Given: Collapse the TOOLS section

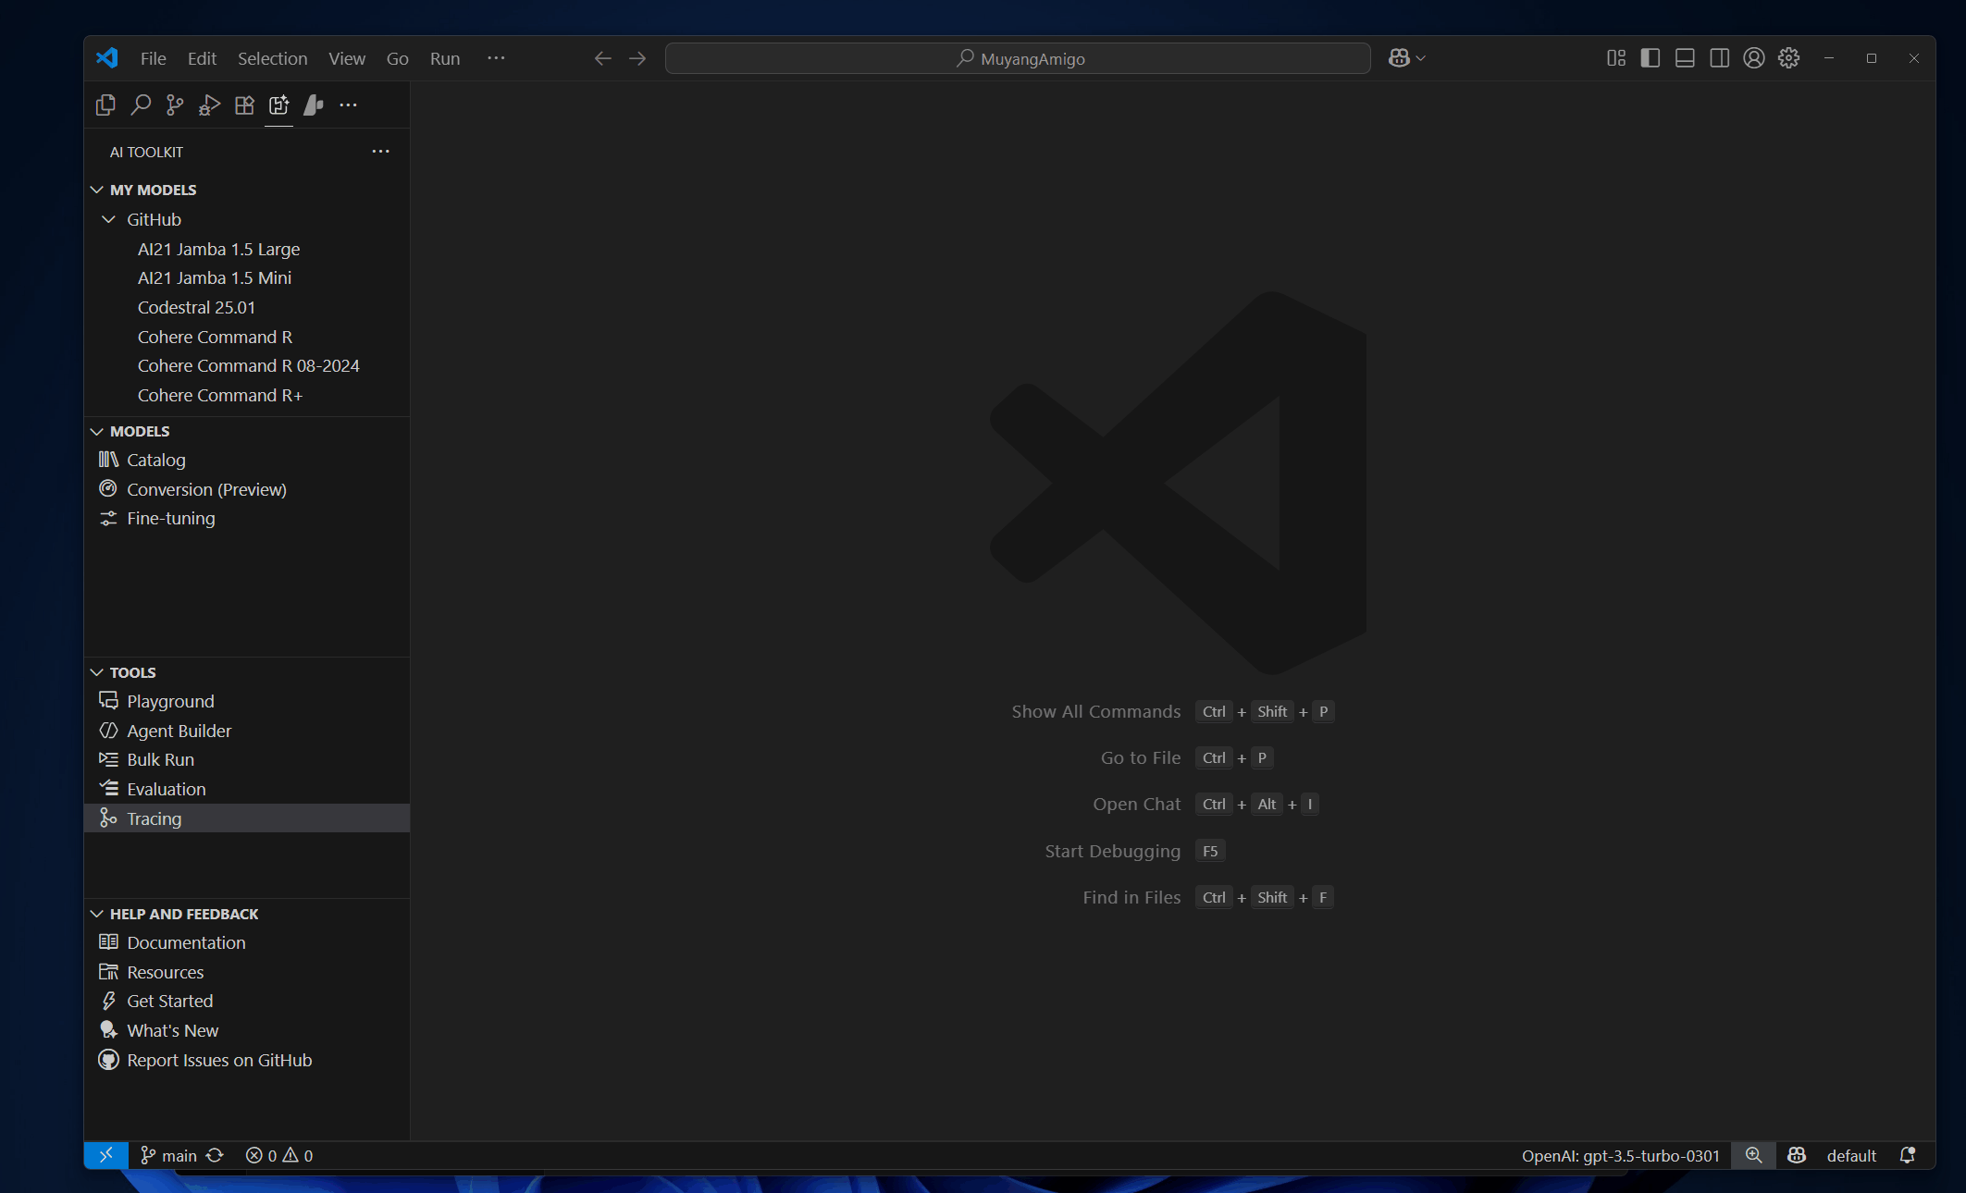Looking at the screenshot, I should point(247,672).
